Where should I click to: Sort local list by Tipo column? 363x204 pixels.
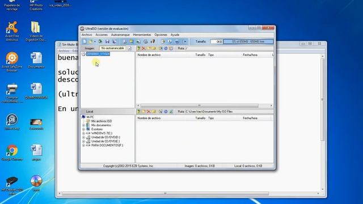coord(211,118)
